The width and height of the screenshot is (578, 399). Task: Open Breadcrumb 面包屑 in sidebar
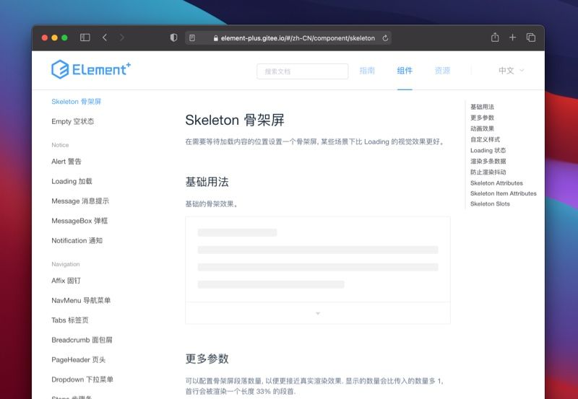[82, 340]
